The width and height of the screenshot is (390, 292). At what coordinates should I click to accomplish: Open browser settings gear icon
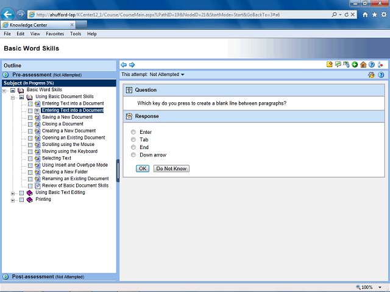(384, 15)
